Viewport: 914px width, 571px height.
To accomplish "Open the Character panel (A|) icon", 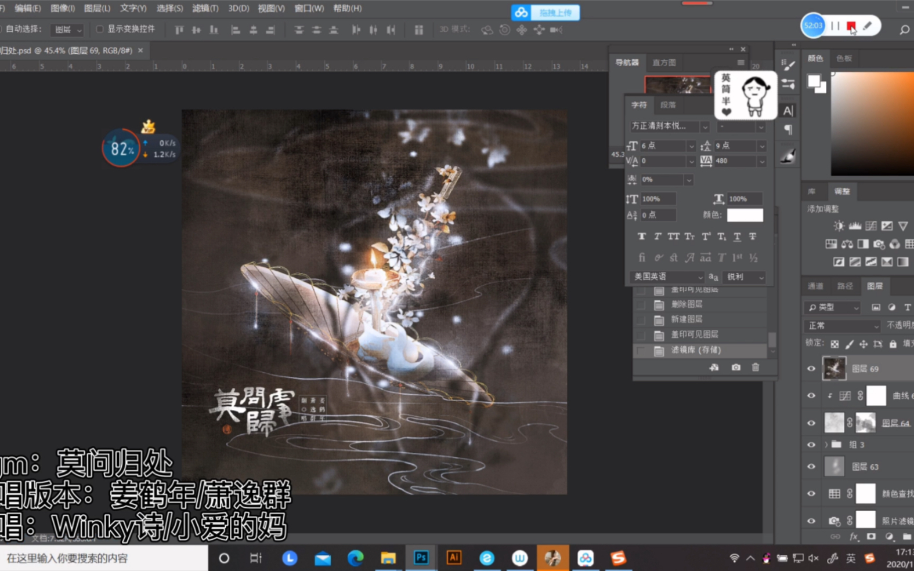I will coord(787,110).
